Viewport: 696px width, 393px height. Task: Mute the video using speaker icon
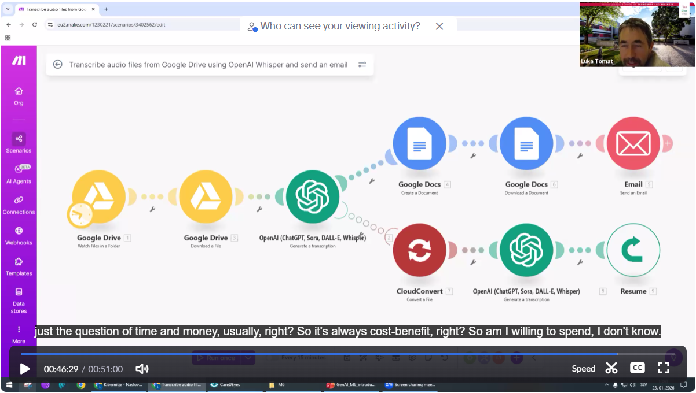(142, 369)
